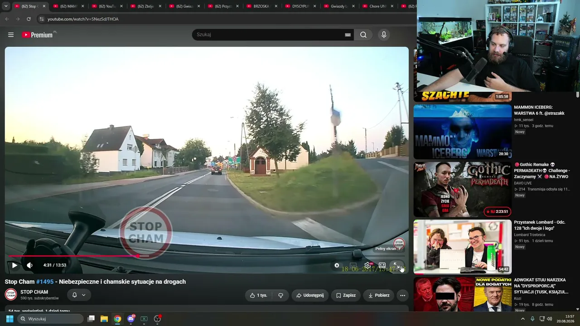Open notification bell dropdown for STOP CHAM

[x=78, y=295]
